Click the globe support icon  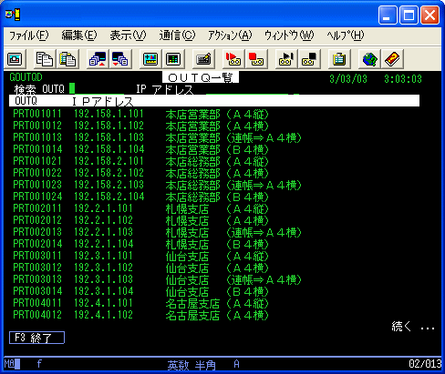369,59
